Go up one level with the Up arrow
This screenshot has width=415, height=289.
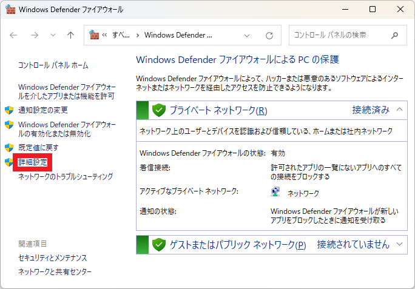click(x=70, y=35)
